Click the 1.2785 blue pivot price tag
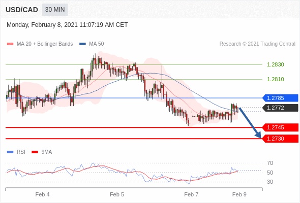 [281, 98]
